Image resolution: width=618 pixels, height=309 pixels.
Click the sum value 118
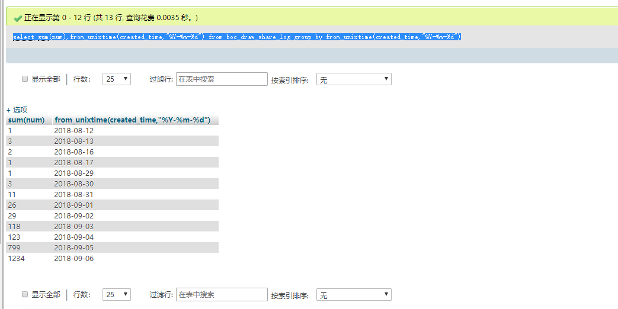pos(14,226)
